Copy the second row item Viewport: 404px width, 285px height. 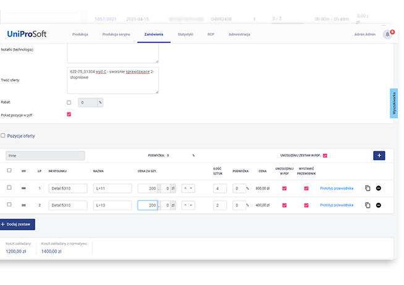[367, 205]
